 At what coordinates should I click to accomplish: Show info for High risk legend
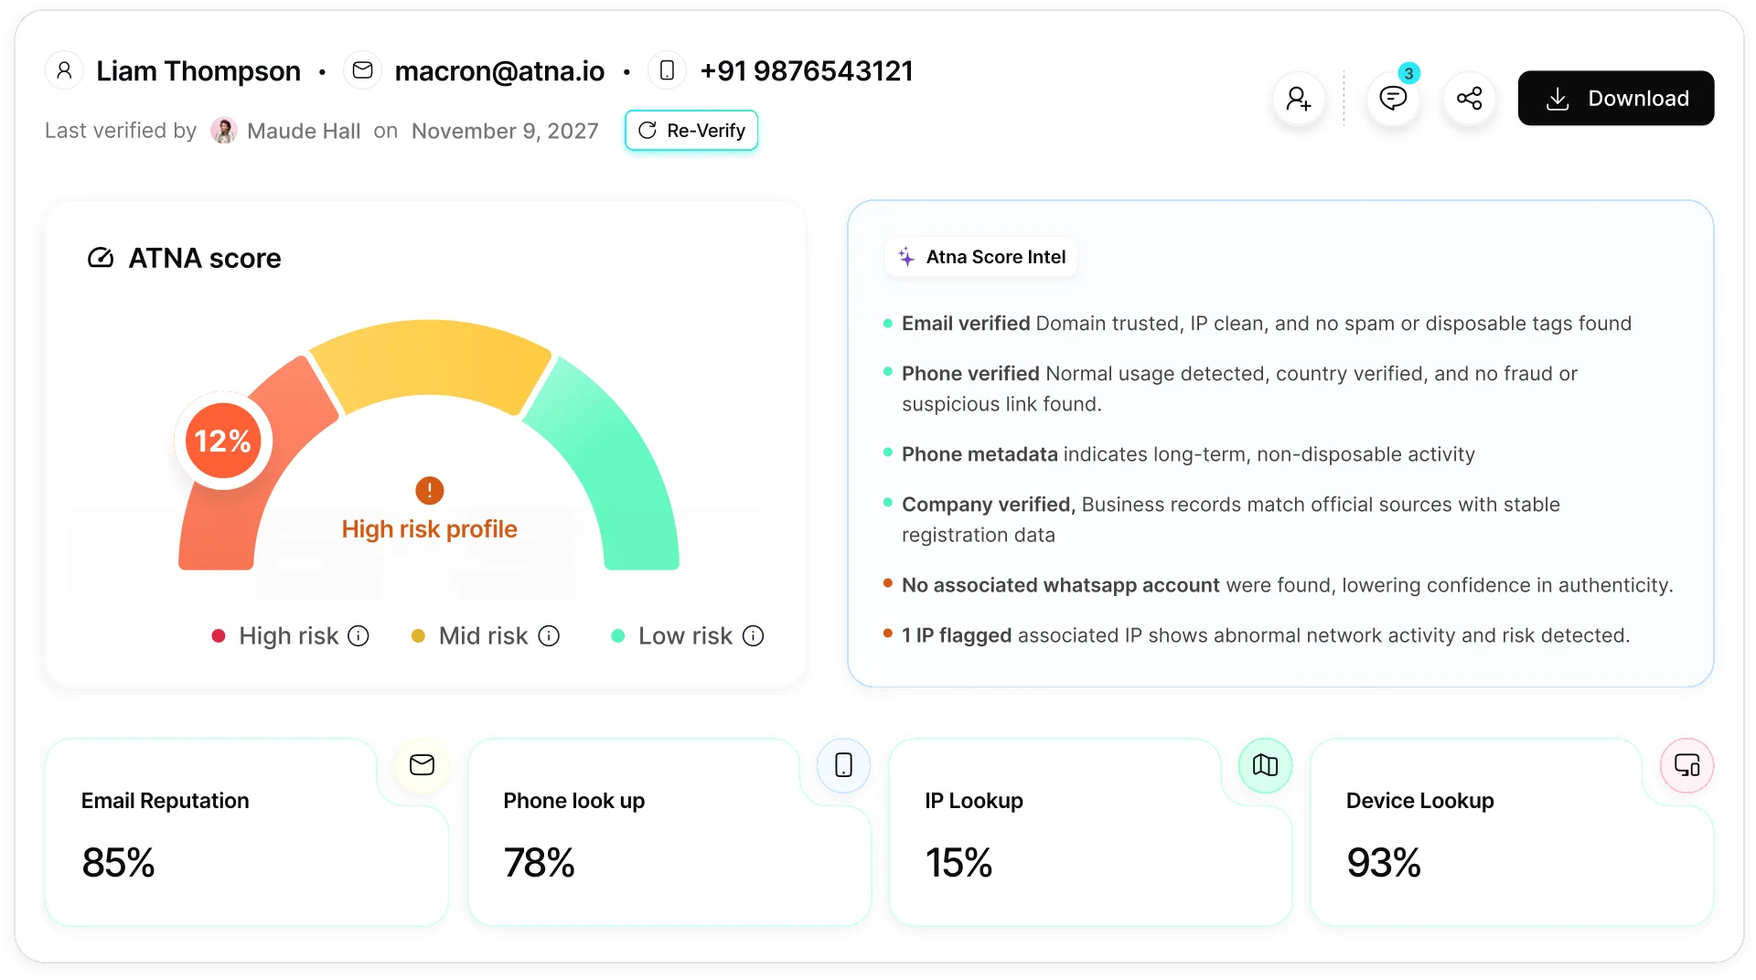point(359,636)
